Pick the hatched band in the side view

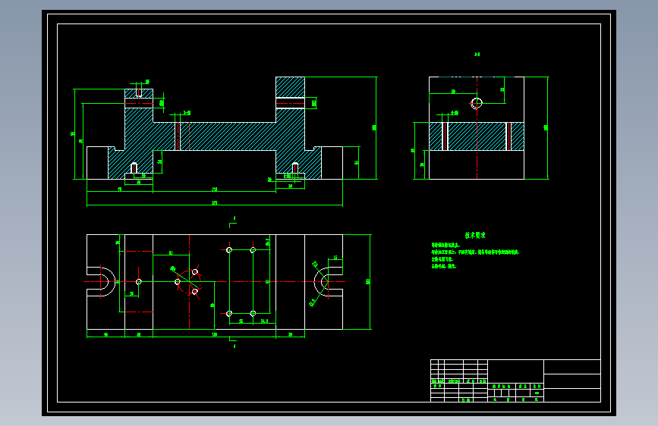pos(477,136)
